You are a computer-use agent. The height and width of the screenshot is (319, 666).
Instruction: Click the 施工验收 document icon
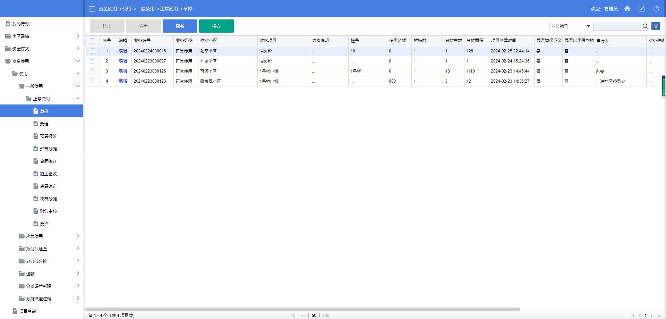36,174
